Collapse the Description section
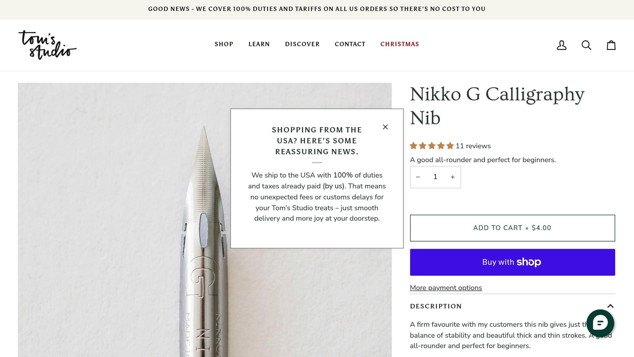Viewport: 634px width, 357px height. pyautogui.click(x=611, y=306)
